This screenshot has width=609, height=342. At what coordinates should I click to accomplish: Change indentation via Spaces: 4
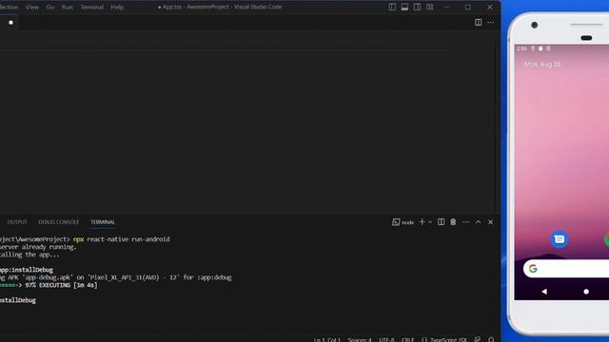click(x=360, y=340)
